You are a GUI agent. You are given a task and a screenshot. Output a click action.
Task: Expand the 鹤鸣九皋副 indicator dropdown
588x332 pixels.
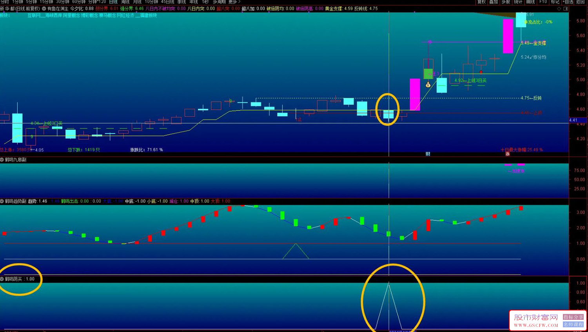pyautogui.click(x=2, y=160)
